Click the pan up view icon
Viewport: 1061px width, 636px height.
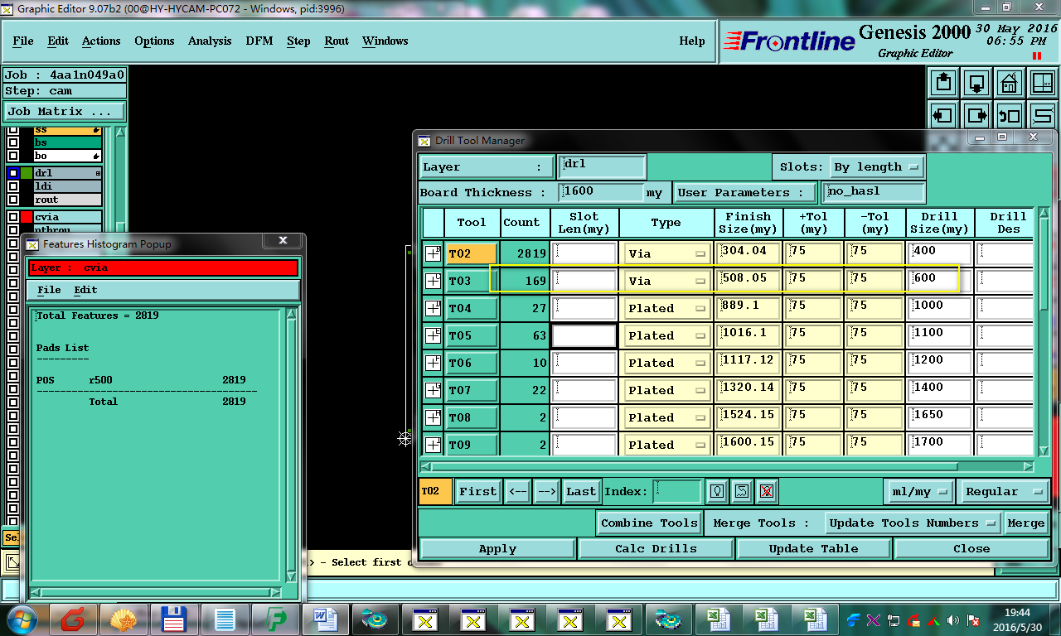[x=944, y=83]
